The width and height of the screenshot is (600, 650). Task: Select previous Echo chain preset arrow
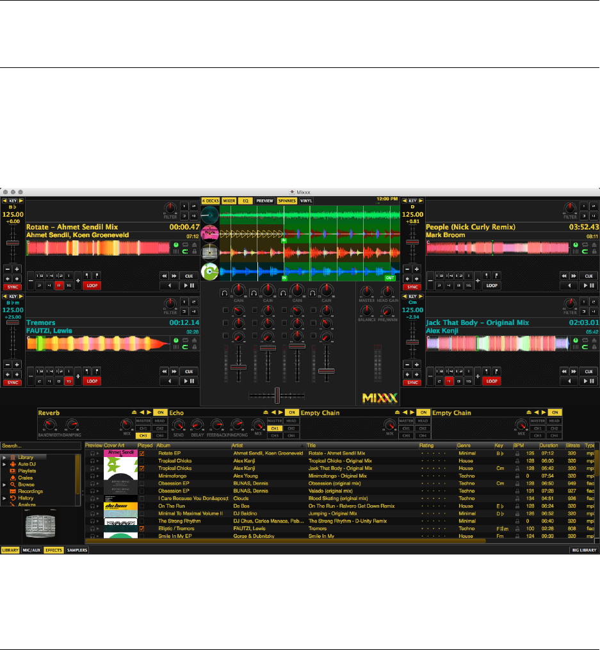tap(273, 412)
